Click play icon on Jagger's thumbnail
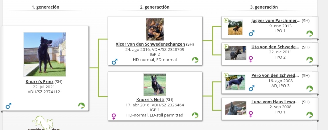This screenshot has width=328, height=130. [x=226, y=21]
